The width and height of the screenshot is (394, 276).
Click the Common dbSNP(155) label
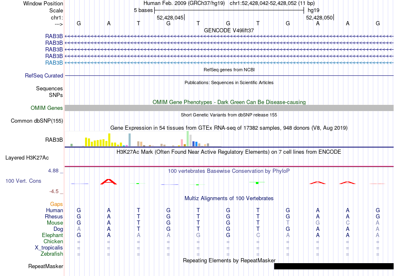pos(37,121)
